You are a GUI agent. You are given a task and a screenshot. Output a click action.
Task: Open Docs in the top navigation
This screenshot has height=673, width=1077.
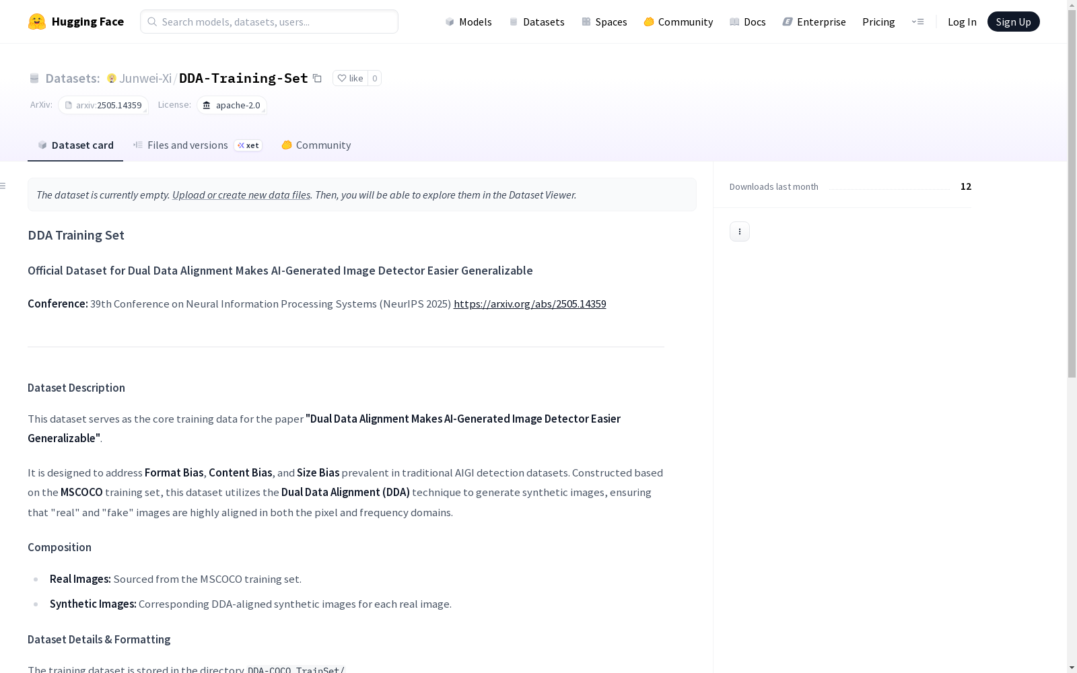coord(748,22)
